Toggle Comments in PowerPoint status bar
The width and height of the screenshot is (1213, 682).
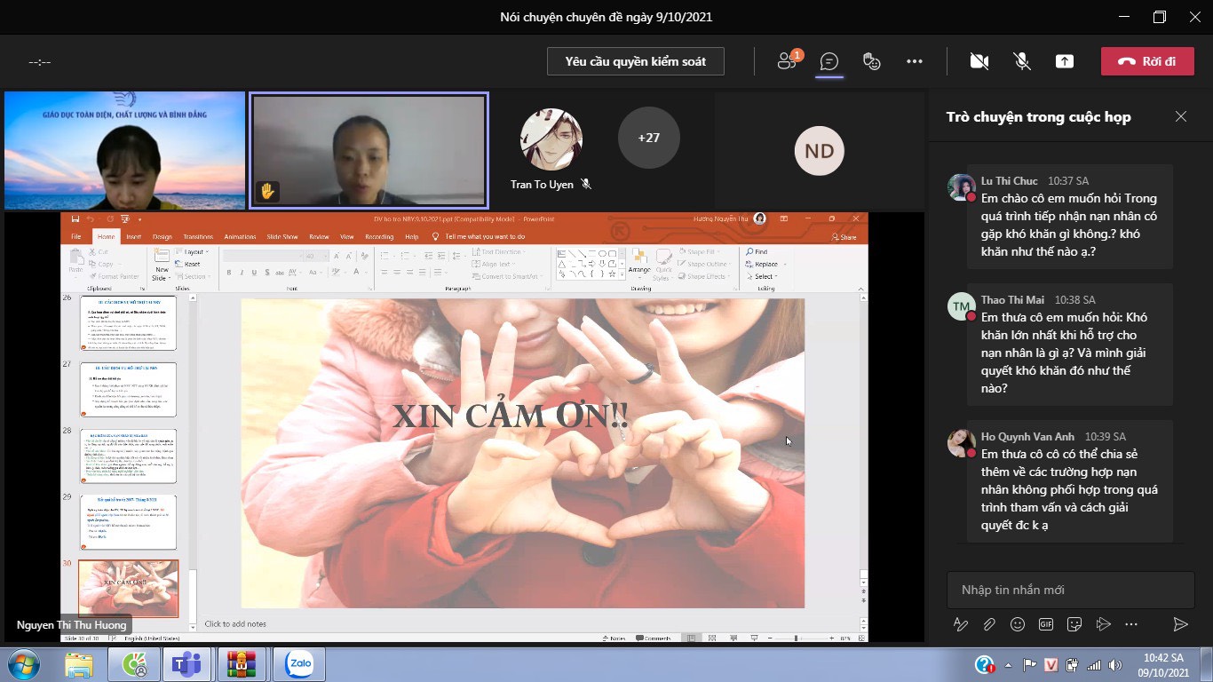[x=653, y=638]
